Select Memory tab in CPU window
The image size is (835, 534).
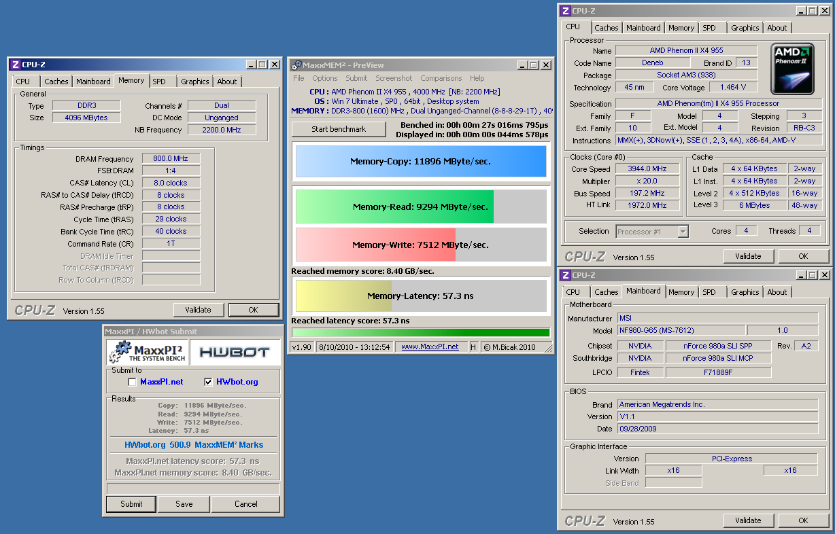(681, 28)
